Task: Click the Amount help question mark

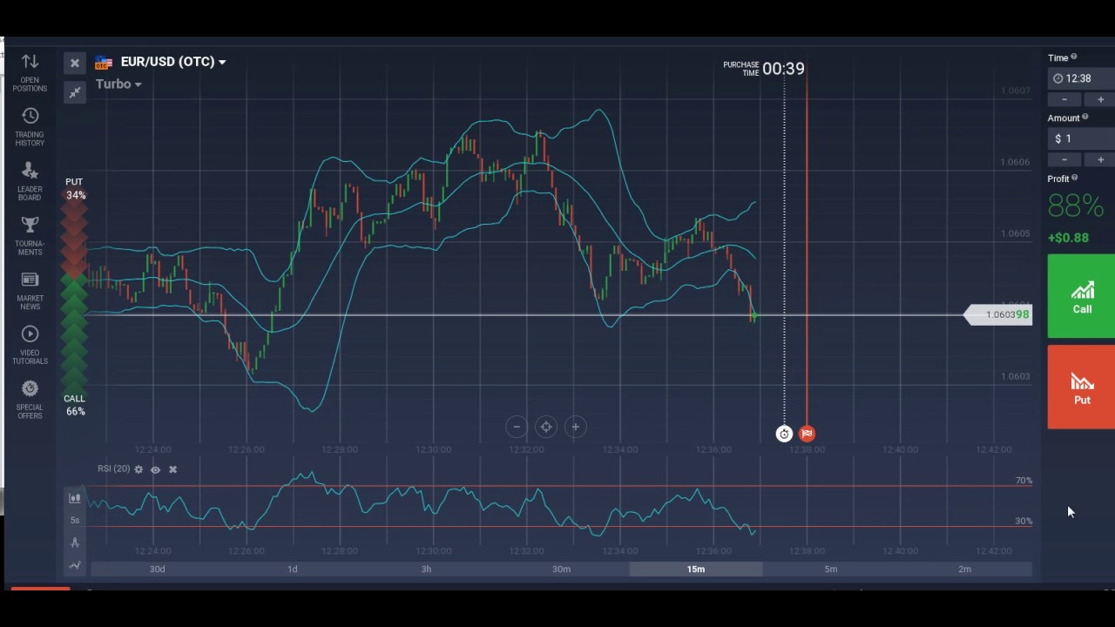Action: point(1085,118)
